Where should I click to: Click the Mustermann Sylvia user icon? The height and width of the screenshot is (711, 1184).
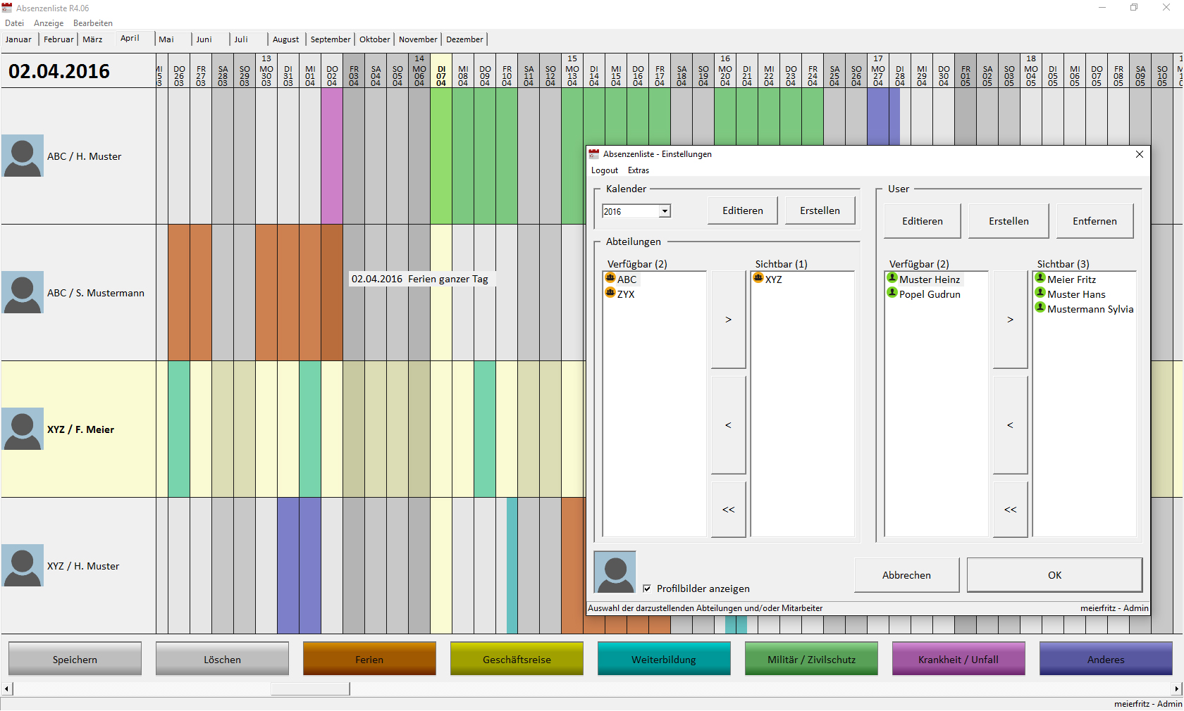pos(1040,308)
